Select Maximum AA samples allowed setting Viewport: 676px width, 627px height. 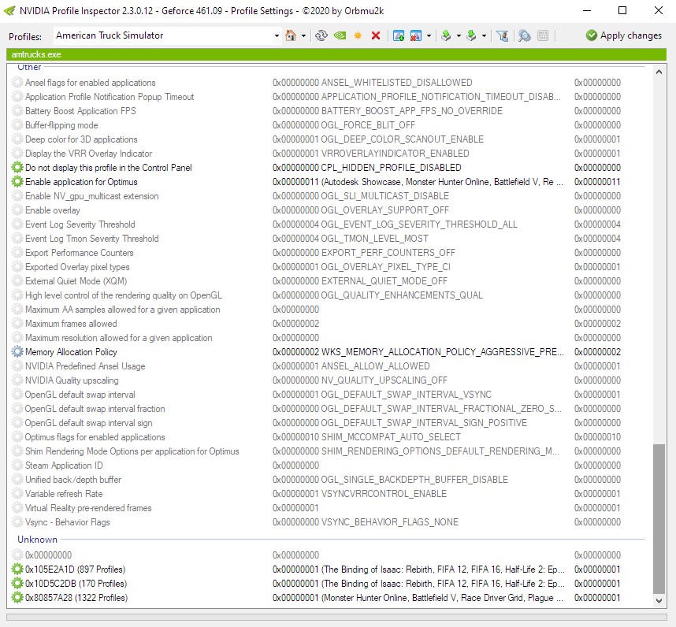pos(329,310)
